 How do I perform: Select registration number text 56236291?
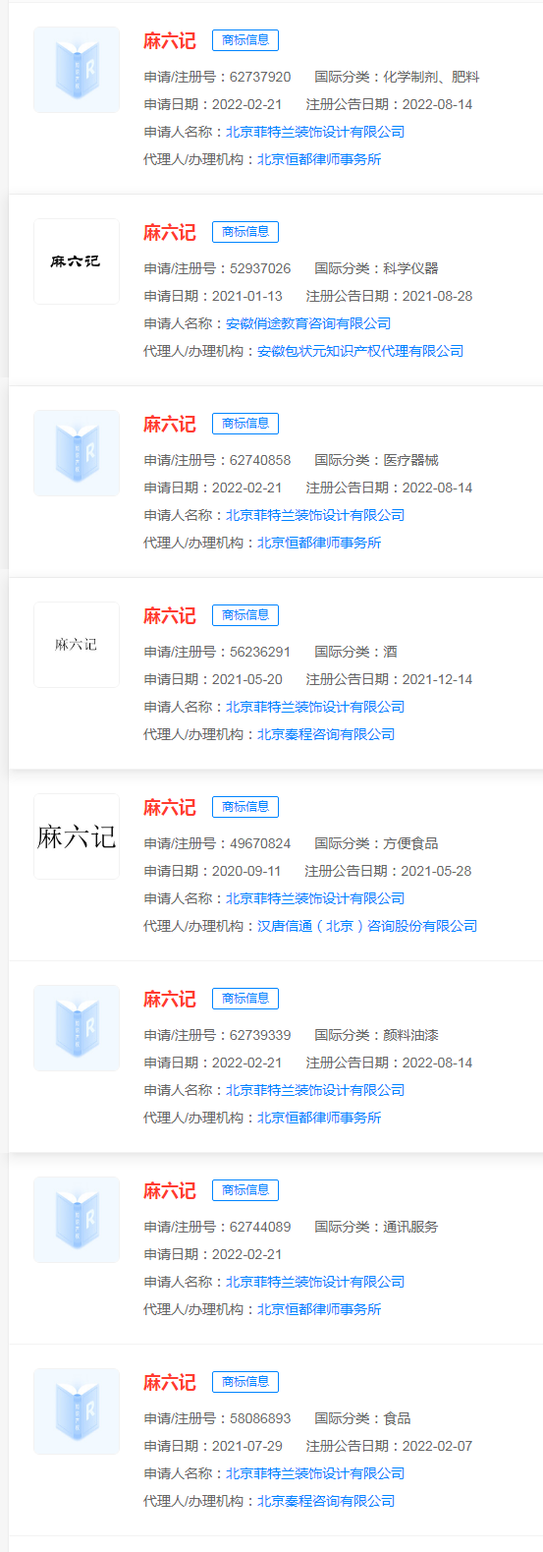pos(260,652)
